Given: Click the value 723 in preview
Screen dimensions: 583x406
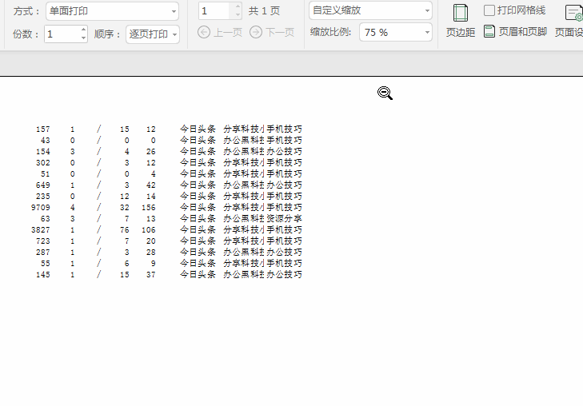Looking at the screenshot, I should (x=42, y=241).
